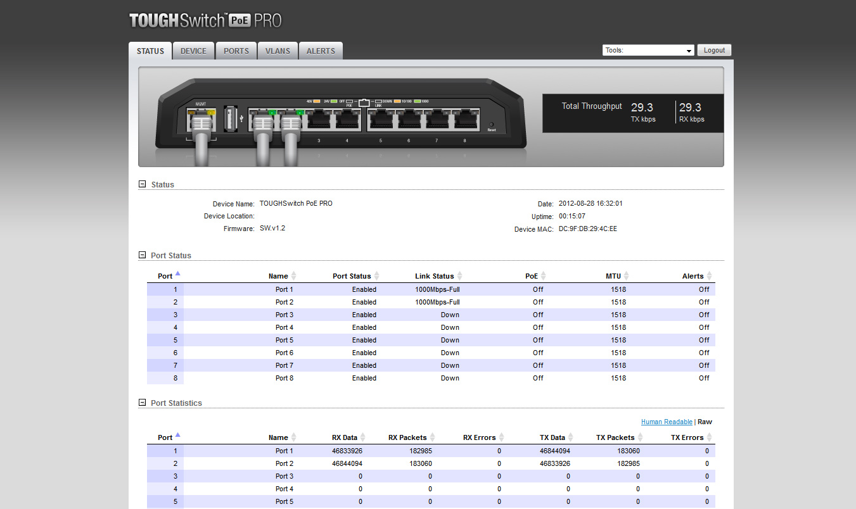Open the PORTS tab
This screenshot has height=509, width=856.
coord(236,51)
